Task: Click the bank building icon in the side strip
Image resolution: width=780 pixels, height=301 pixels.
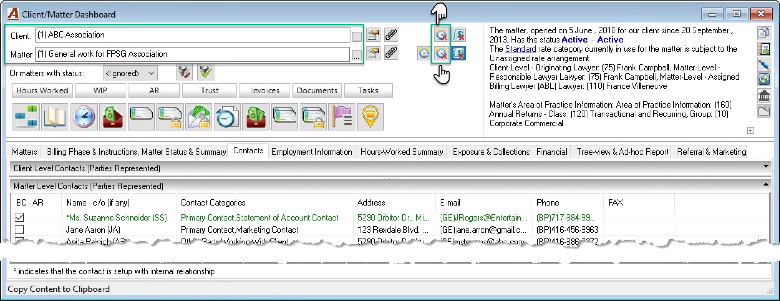Action: point(764,95)
